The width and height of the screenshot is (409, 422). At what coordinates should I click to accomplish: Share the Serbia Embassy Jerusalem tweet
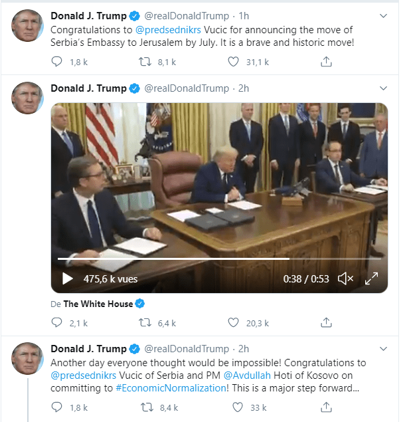tap(326, 62)
